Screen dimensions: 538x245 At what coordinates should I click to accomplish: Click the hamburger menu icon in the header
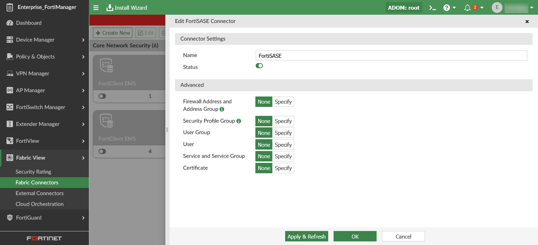pyautogui.click(x=96, y=8)
